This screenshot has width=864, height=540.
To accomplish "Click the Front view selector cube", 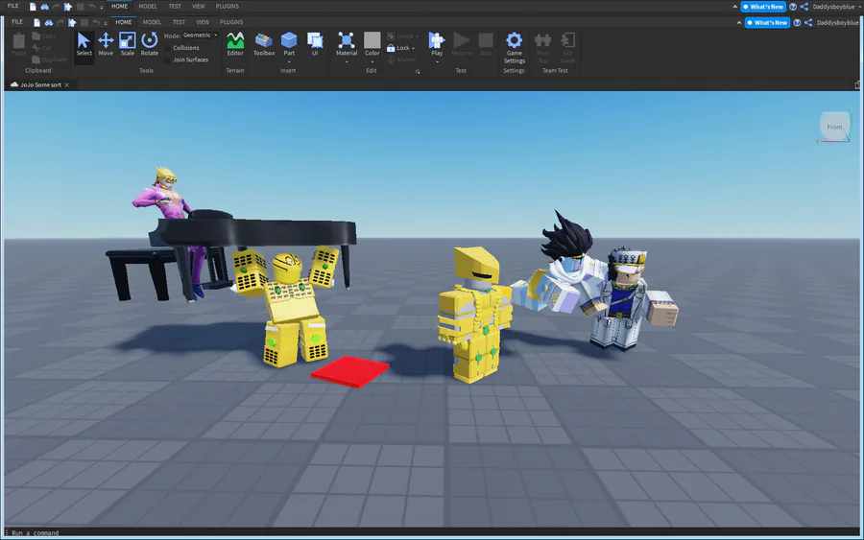I will click(834, 127).
